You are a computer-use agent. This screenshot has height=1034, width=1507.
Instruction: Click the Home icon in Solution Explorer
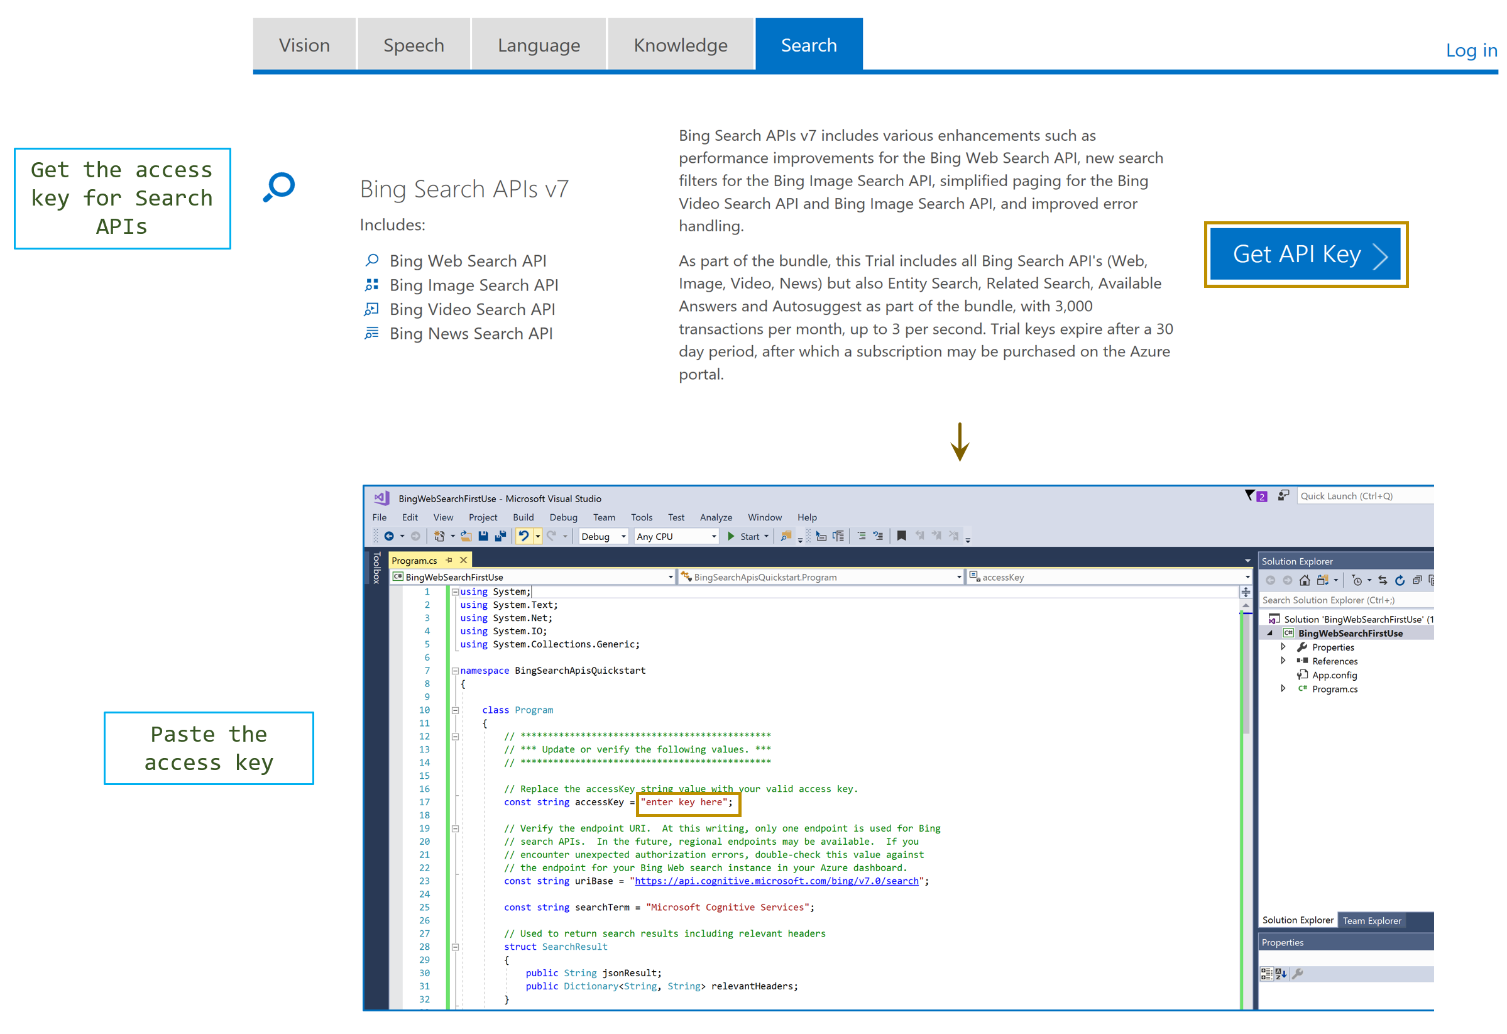(x=1305, y=580)
